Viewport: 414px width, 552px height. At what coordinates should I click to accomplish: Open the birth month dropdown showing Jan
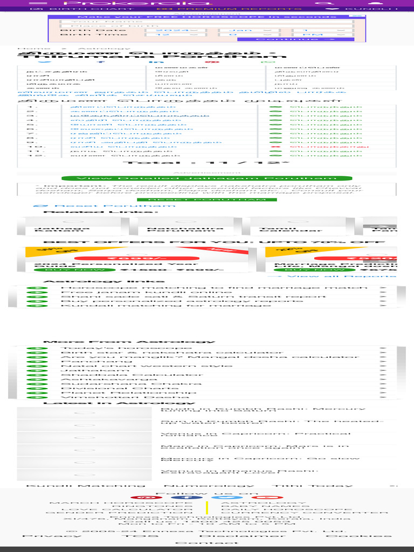pos(249,31)
